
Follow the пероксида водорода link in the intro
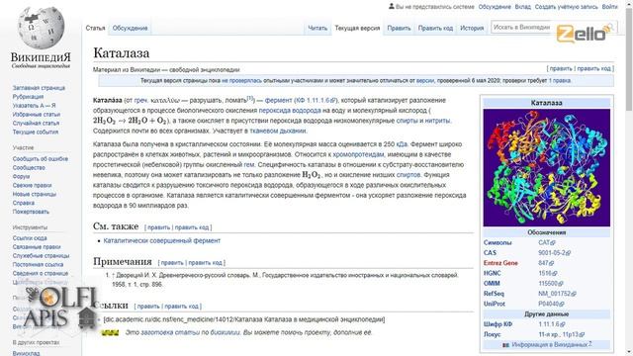290,110
